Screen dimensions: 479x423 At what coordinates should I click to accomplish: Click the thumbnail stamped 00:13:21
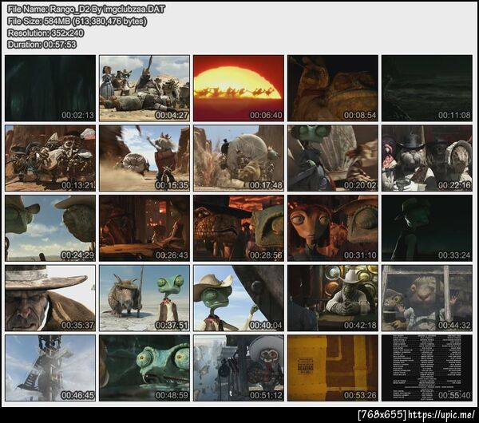point(50,158)
